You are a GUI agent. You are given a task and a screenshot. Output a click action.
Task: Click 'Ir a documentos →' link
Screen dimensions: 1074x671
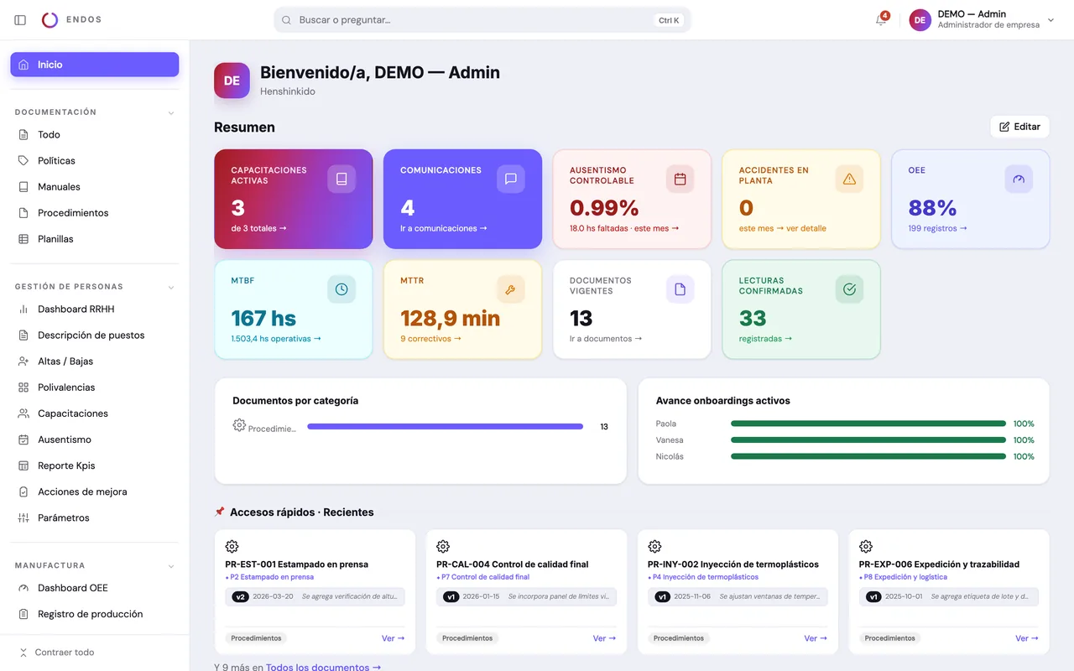606,339
